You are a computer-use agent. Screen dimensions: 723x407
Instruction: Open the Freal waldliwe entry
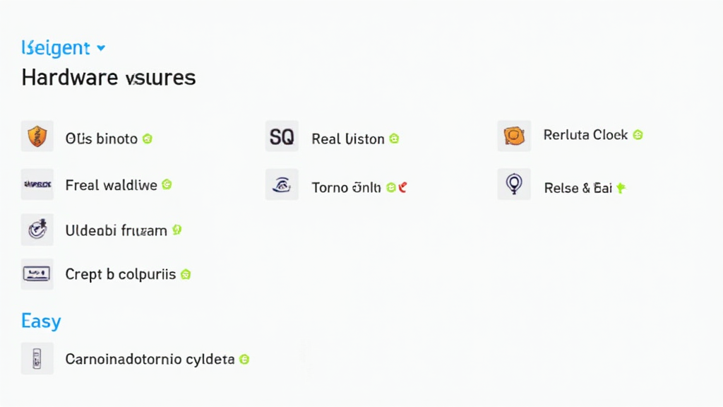111,185
